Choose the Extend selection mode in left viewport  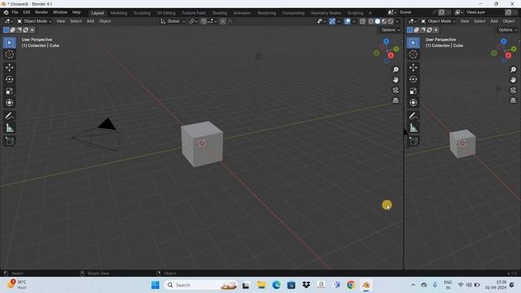click(13, 30)
